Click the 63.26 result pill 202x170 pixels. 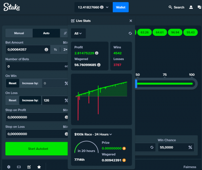tap(145, 32)
